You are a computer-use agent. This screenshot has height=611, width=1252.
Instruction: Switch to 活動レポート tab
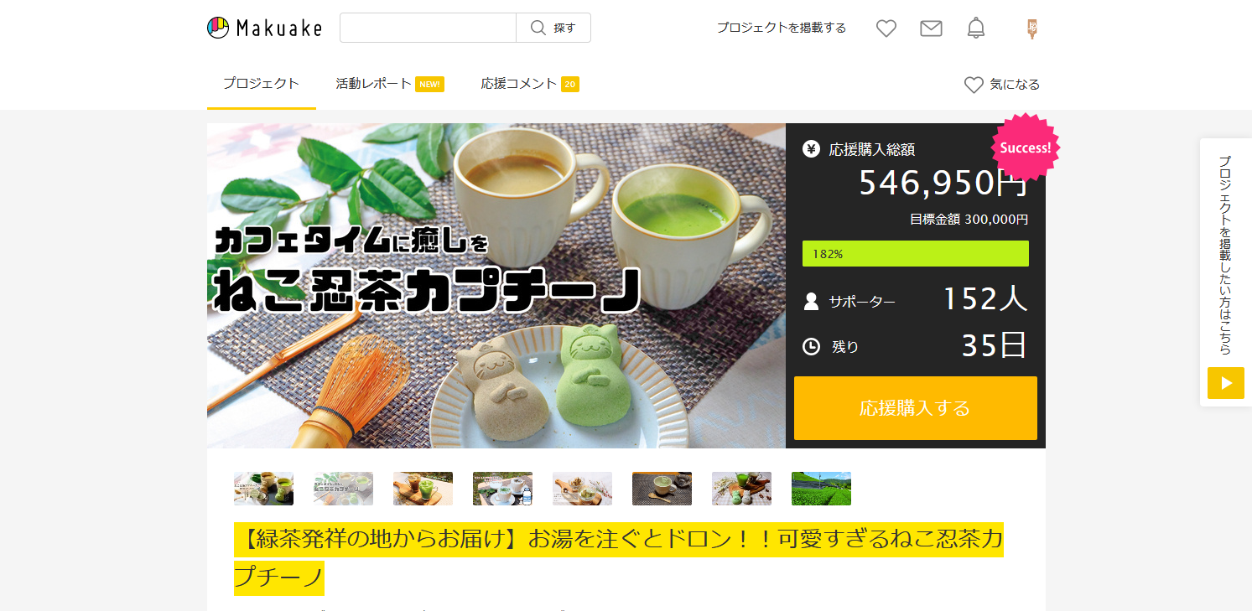pos(389,84)
